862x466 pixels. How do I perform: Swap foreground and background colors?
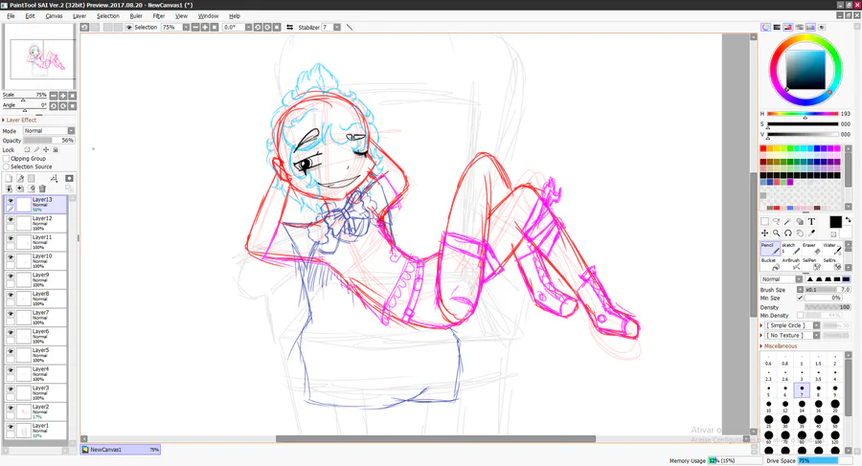click(x=848, y=220)
